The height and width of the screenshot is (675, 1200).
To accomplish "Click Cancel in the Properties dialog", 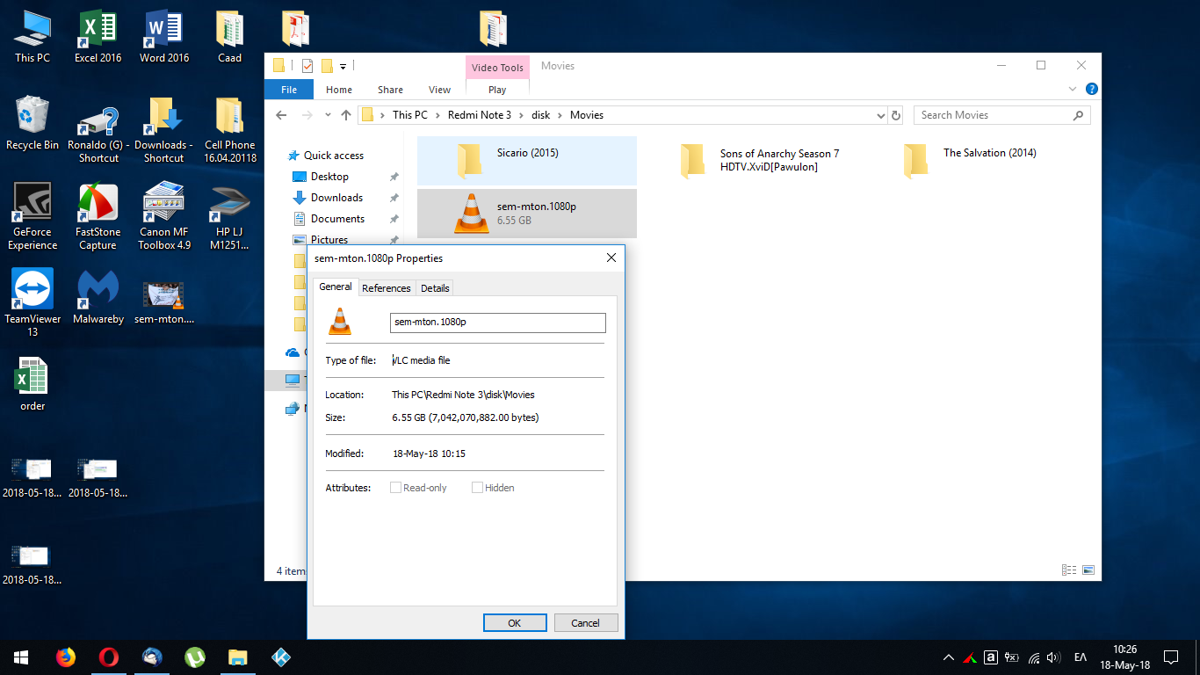I will 586,623.
